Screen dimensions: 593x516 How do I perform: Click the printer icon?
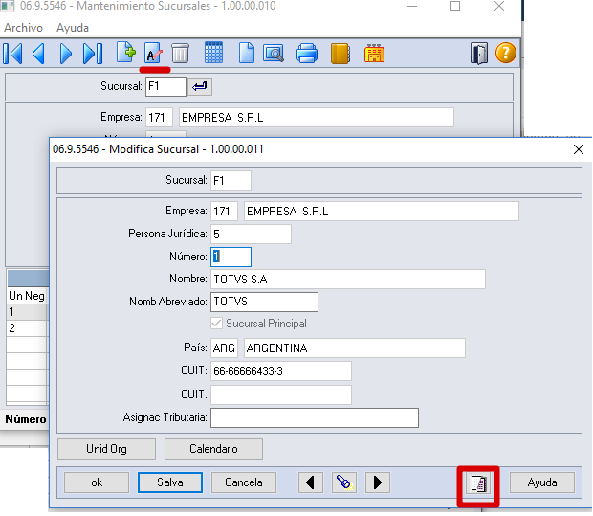coord(307,54)
